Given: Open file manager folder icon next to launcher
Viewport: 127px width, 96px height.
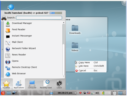Looking at the screenshot, I should [x=9, y=93].
